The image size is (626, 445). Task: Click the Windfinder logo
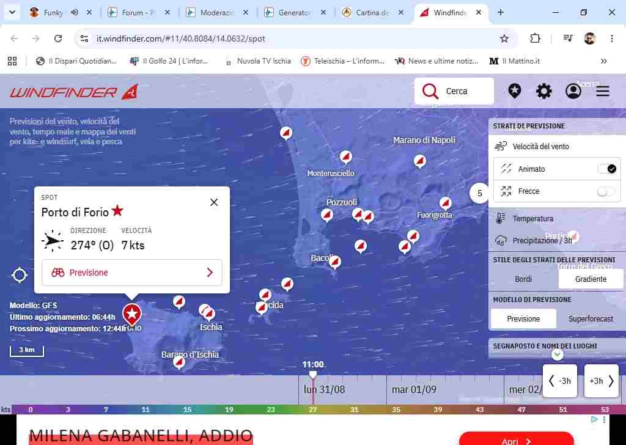[74, 92]
